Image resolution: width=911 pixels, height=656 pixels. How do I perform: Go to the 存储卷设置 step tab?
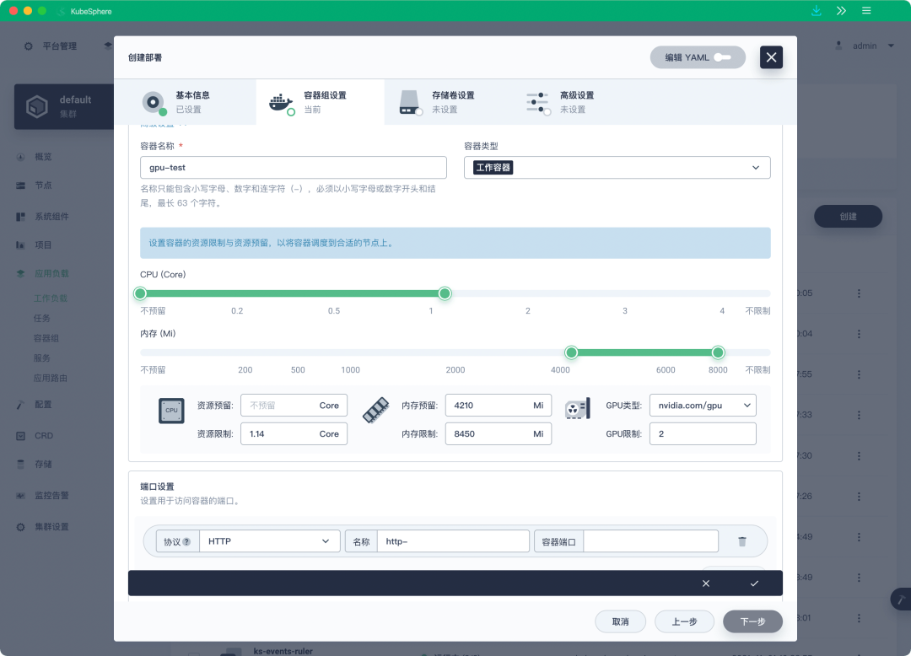pyautogui.click(x=448, y=102)
